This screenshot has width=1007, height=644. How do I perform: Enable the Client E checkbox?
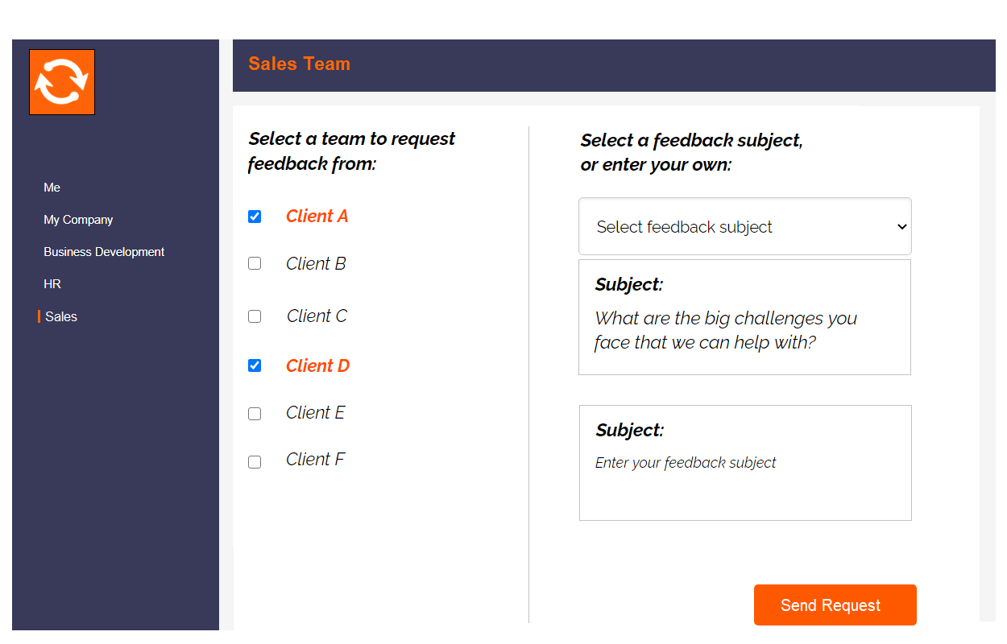coord(255,414)
